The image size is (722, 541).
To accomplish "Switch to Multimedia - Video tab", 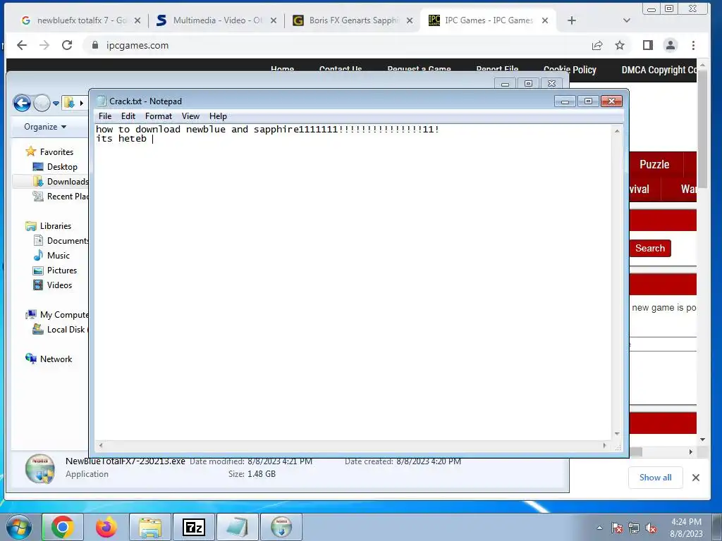I will (216, 20).
